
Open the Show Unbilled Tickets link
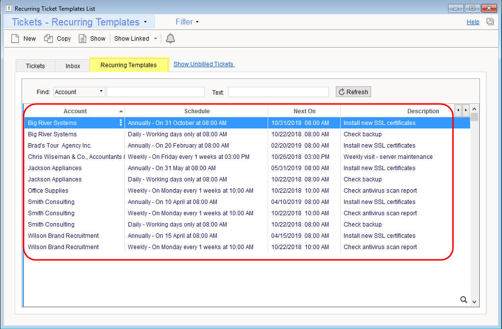tap(204, 64)
